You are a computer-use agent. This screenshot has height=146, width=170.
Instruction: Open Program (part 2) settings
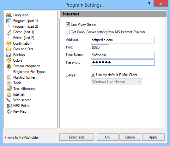pos(26,26)
